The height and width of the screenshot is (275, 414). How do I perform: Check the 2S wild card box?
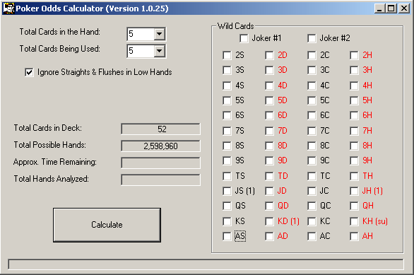227,55
